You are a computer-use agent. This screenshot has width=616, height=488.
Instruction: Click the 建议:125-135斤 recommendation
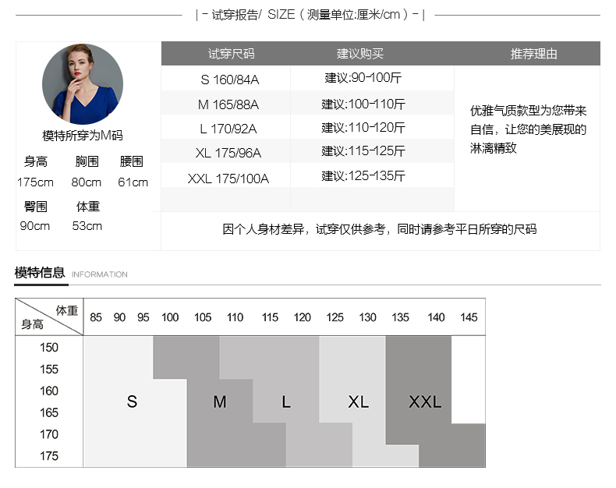pyautogui.click(x=363, y=176)
